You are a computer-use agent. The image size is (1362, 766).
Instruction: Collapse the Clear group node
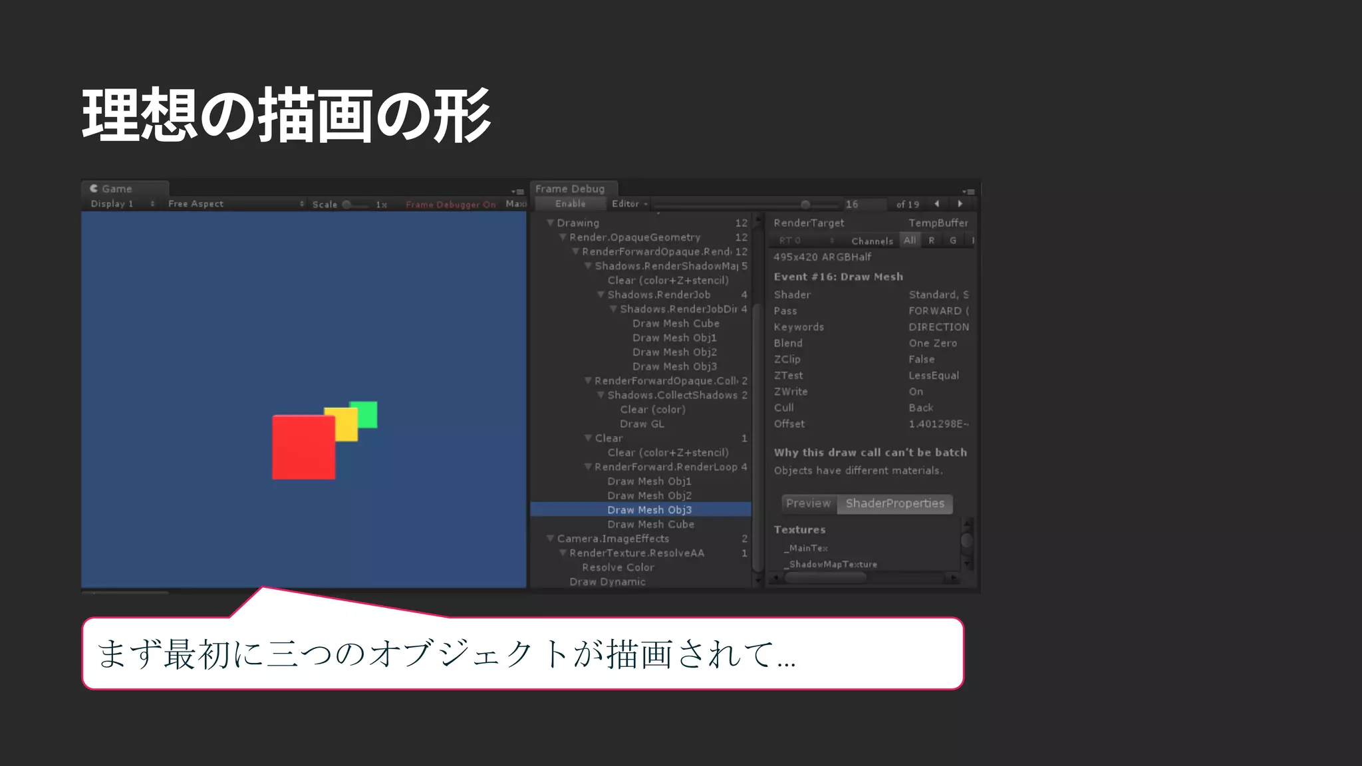pos(588,438)
